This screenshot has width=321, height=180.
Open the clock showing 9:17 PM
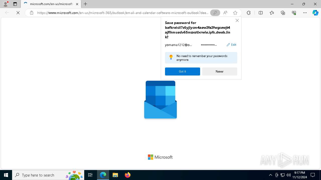(300, 175)
